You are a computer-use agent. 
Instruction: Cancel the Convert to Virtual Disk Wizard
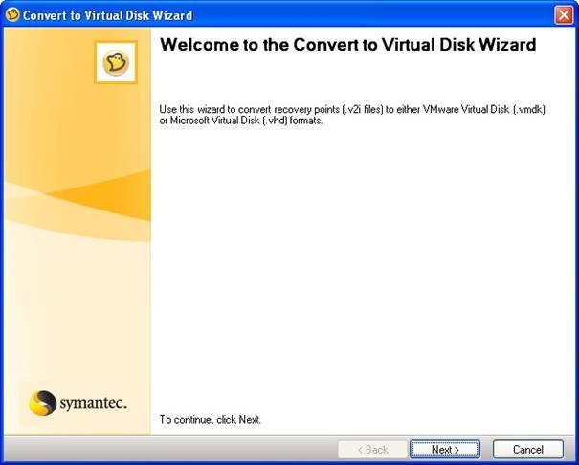click(x=527, y=449)
